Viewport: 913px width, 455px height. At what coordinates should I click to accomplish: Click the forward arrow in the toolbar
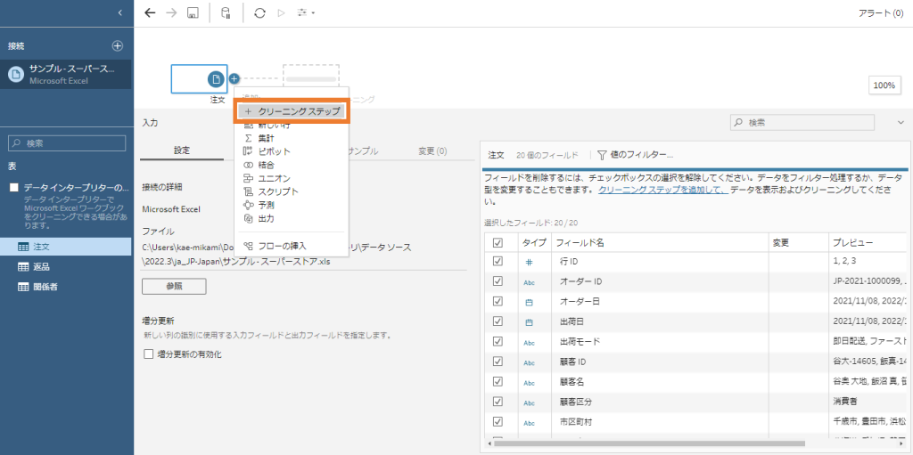click(x=171, y=12)
